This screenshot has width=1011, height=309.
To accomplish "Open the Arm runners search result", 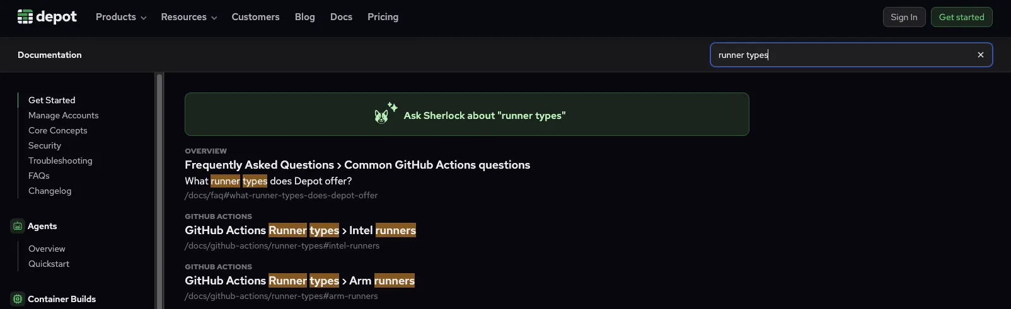I will click(x=299, y=281).
